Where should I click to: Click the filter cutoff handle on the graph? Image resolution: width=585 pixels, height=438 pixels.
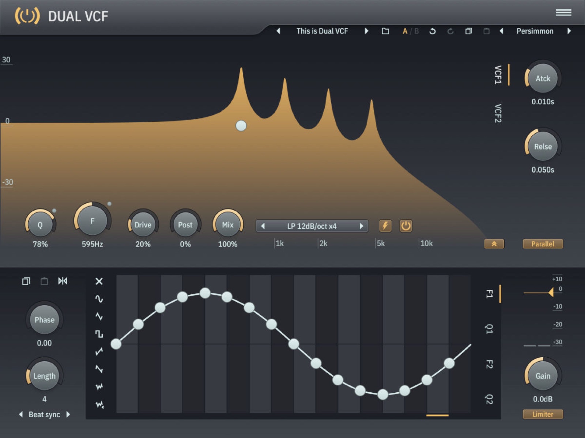click(x=241, y=126)
